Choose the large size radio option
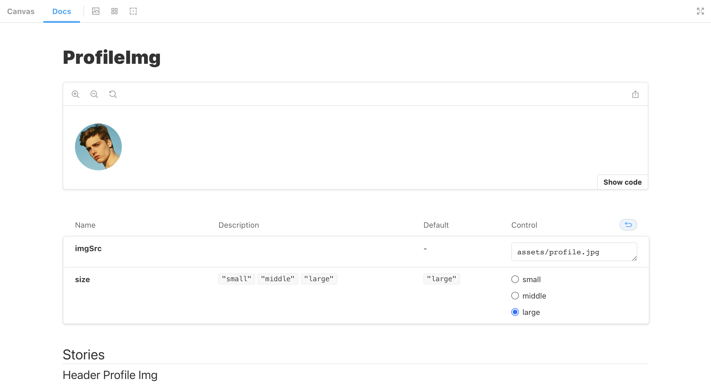Viewport: 711px width, 391px height. (x=515, y=312)
